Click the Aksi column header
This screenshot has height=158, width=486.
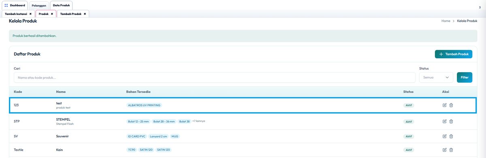tap(446, 92)
